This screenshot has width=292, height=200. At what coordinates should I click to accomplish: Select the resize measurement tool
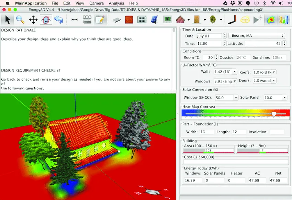pos(75,20)
